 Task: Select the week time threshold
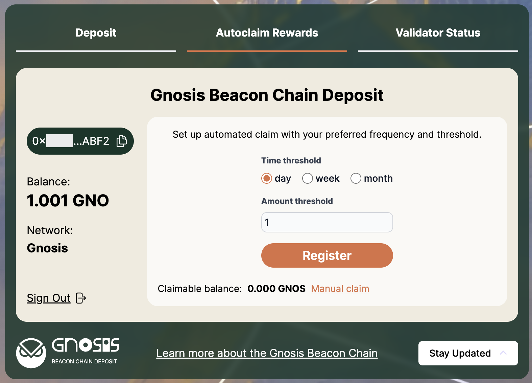coord(308,178)
